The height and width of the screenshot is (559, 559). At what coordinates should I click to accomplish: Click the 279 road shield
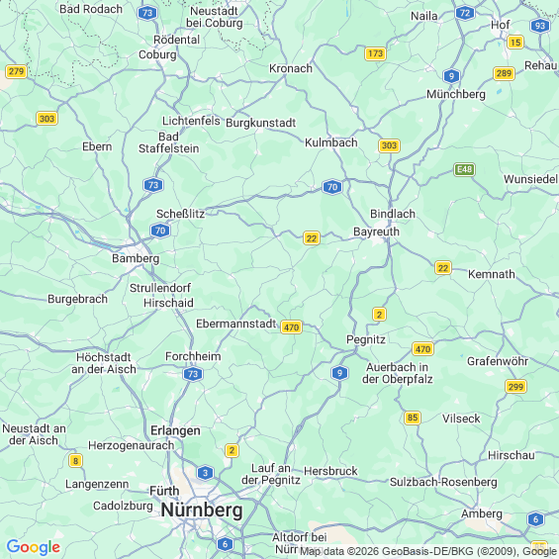tap(16, 71)
